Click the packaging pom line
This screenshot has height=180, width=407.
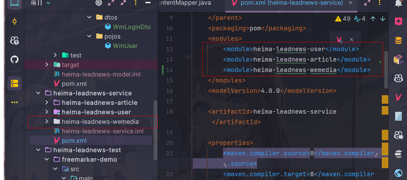pos(257,28)
